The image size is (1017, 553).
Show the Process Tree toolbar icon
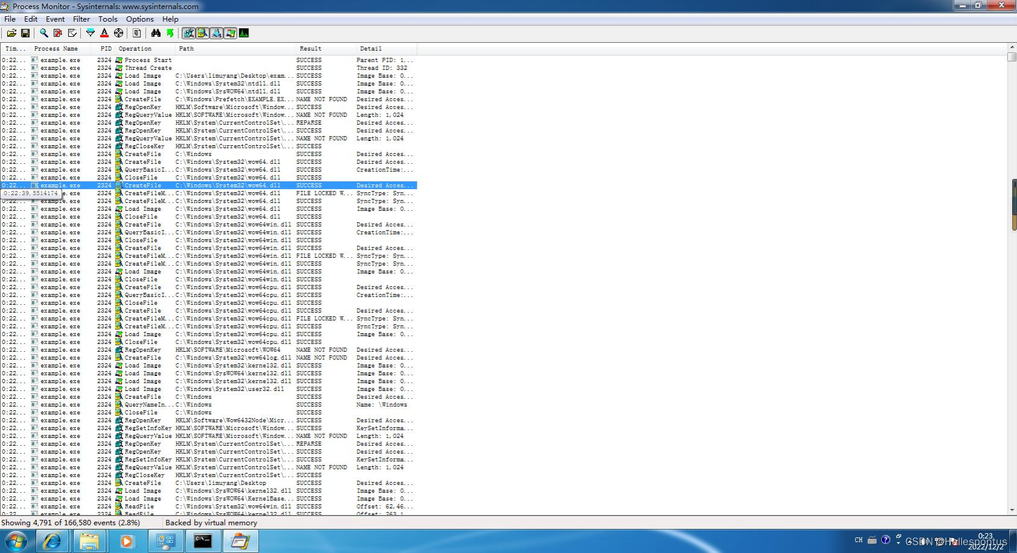click(137, 33)
